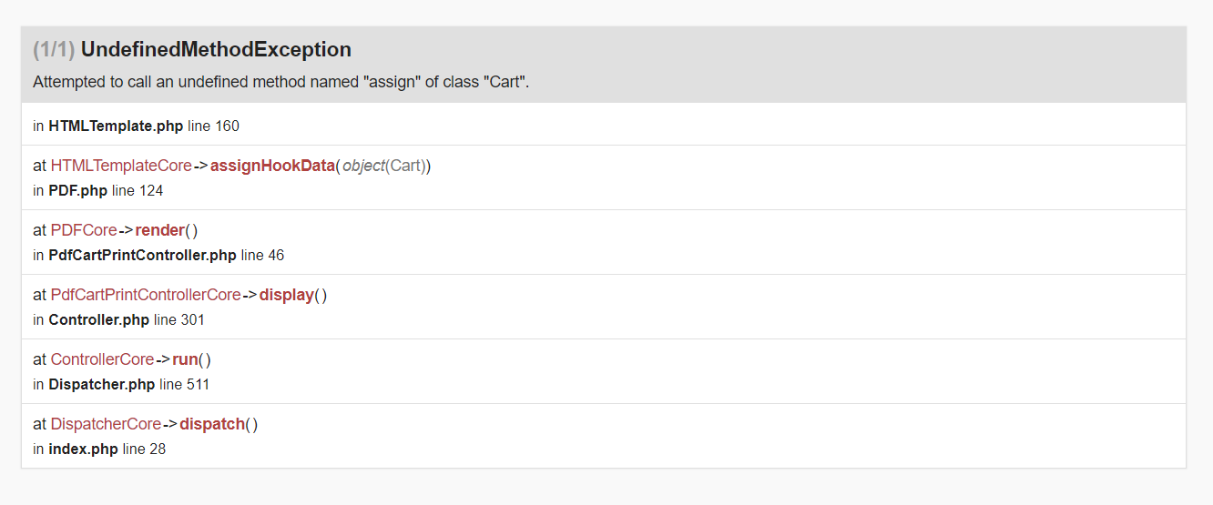Click the ControllerCore class name
Image resolution: width=1213 pixels, height=505 pixels.
102,359
